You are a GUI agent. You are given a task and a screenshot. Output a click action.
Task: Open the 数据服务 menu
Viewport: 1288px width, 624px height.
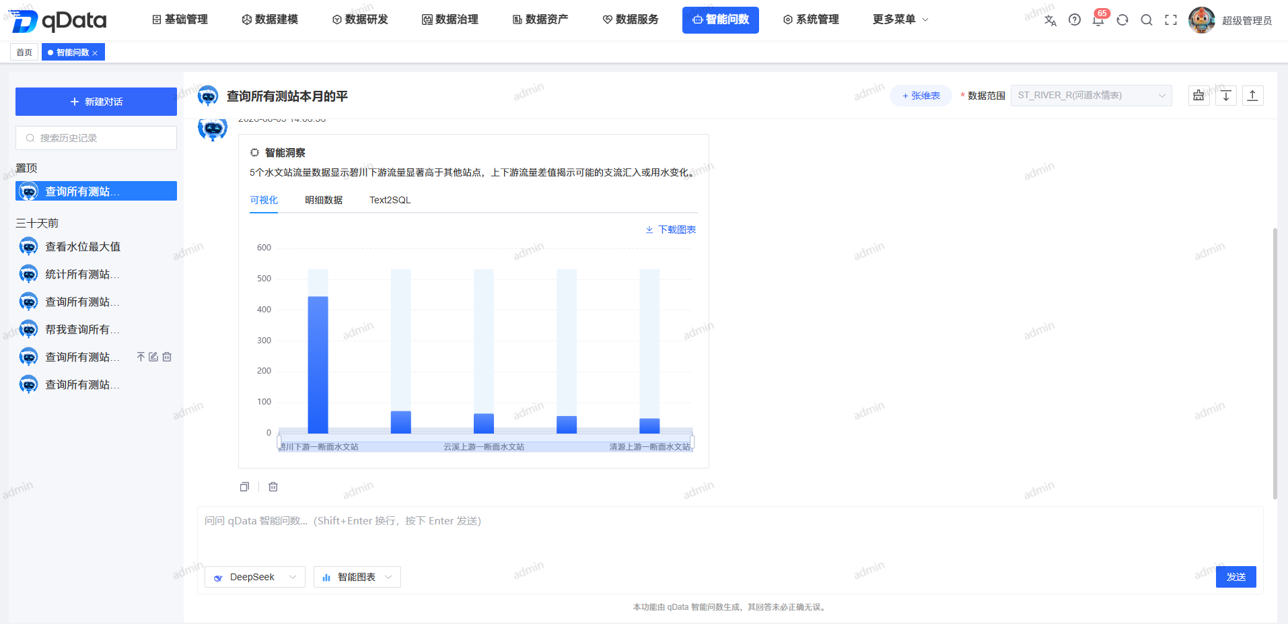click(x=631, y=20)
